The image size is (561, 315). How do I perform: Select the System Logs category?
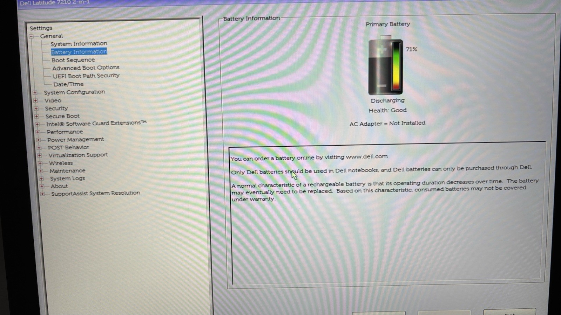[68, 178]
